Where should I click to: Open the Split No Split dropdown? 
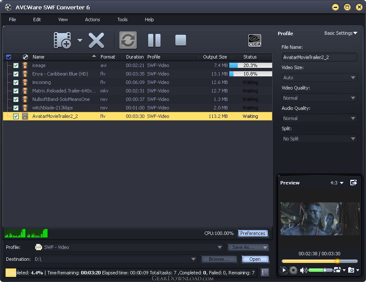click(x=319, y=139)
